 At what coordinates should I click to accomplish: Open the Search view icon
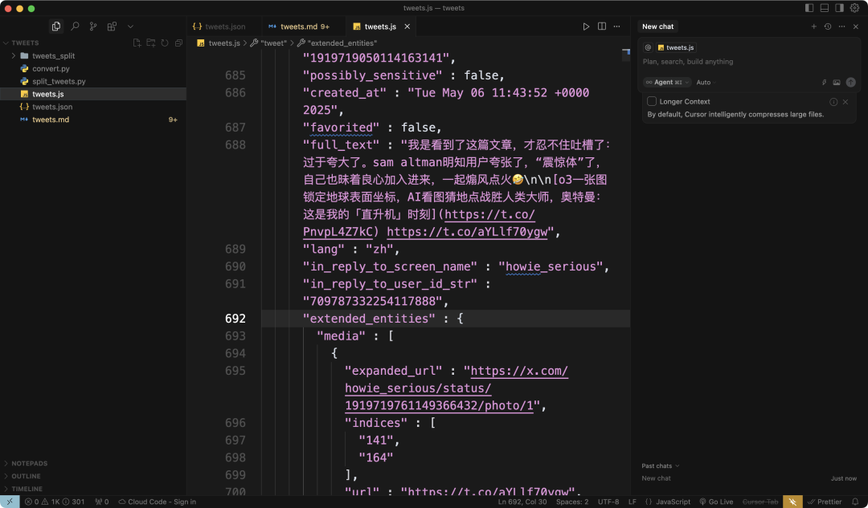tap(75, 26)
